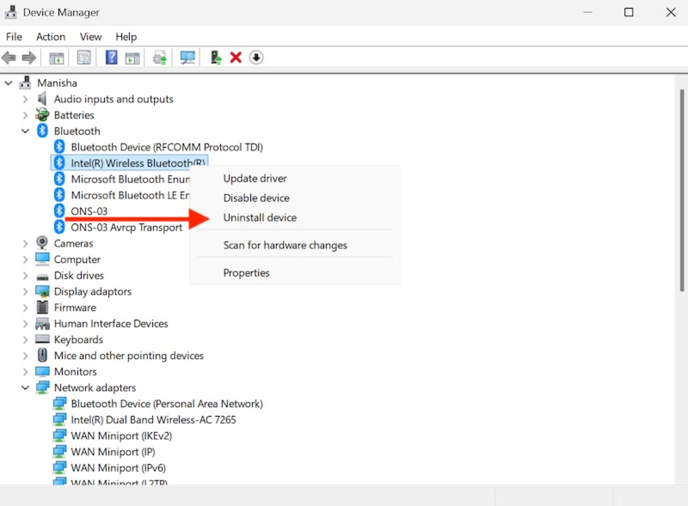Image resolution: width=688 pixels, height=506 pixels.
Task: Open Help using the question mark toolbar icon
Action: click(x=111, y=57)
